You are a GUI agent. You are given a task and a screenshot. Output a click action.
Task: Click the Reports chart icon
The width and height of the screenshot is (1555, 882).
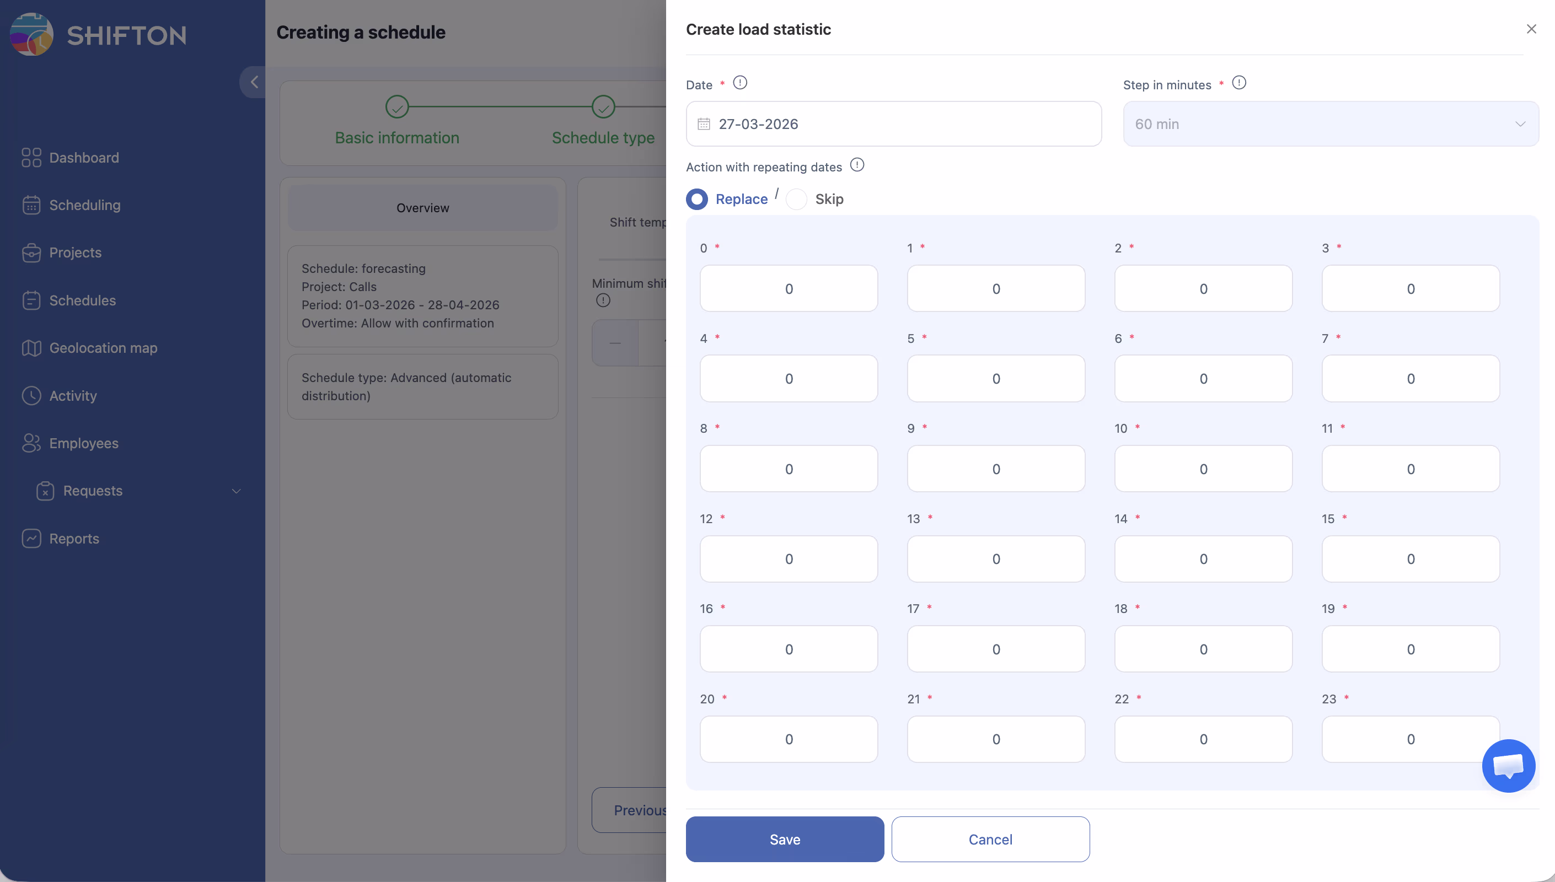click(31, 539)
